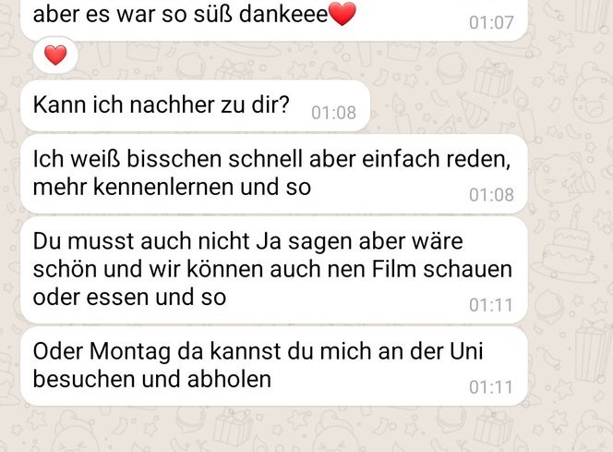Tap 01:11 timestamp beside 'oder essen und so'
The width and height of the screenshot is (613, 452).
[x=490, y=305]
